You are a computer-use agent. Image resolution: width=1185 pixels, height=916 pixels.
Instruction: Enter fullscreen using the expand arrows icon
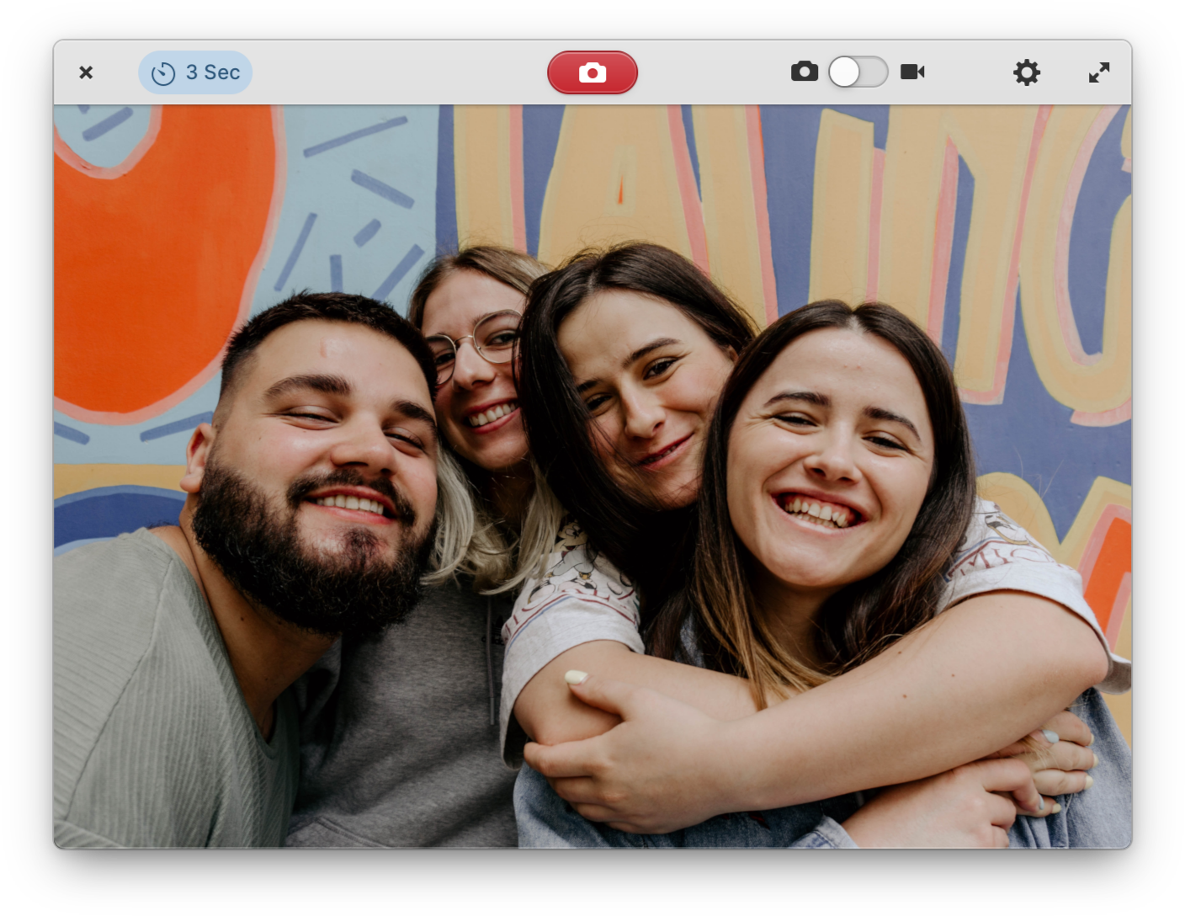coord(1099,72)
